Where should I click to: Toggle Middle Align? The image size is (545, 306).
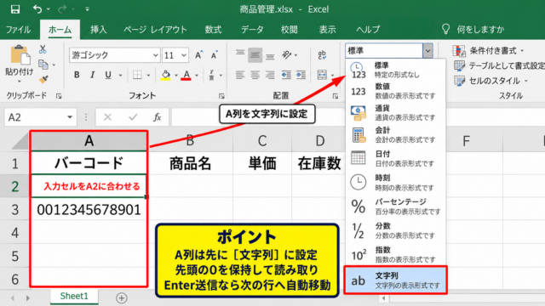tap(255, 54)
